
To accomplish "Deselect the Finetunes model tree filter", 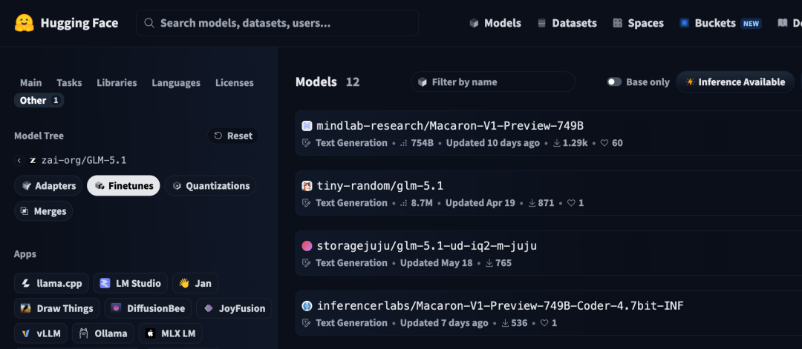I will [123, 186].
